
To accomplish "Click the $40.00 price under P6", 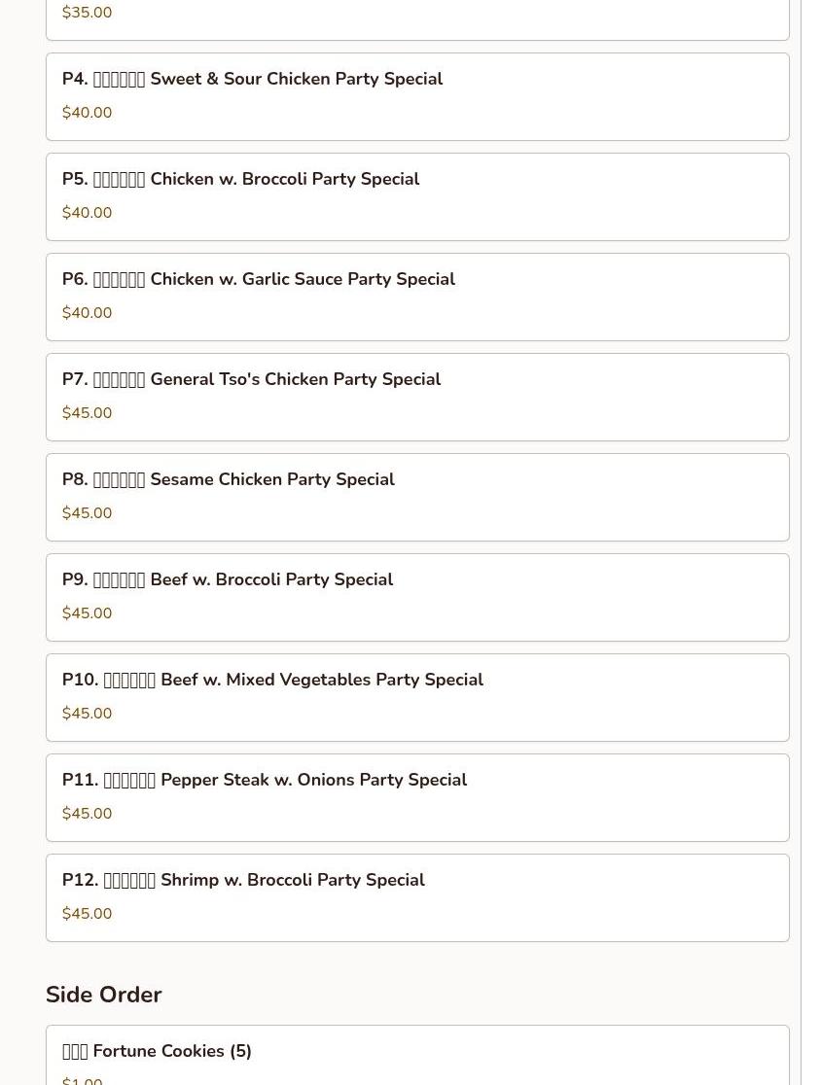I will 87,313.
